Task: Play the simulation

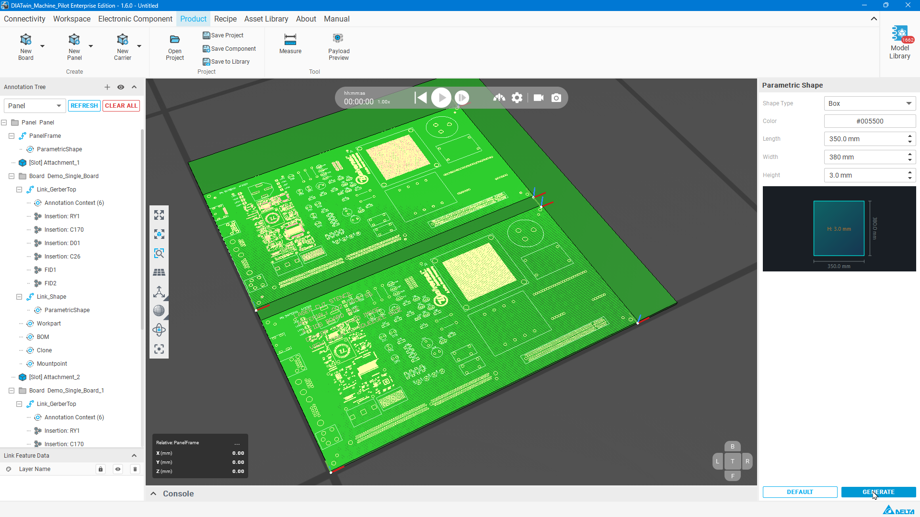Action: pos(441,98)
